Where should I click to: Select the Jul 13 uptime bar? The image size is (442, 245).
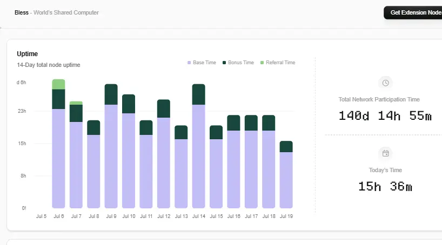181,167
